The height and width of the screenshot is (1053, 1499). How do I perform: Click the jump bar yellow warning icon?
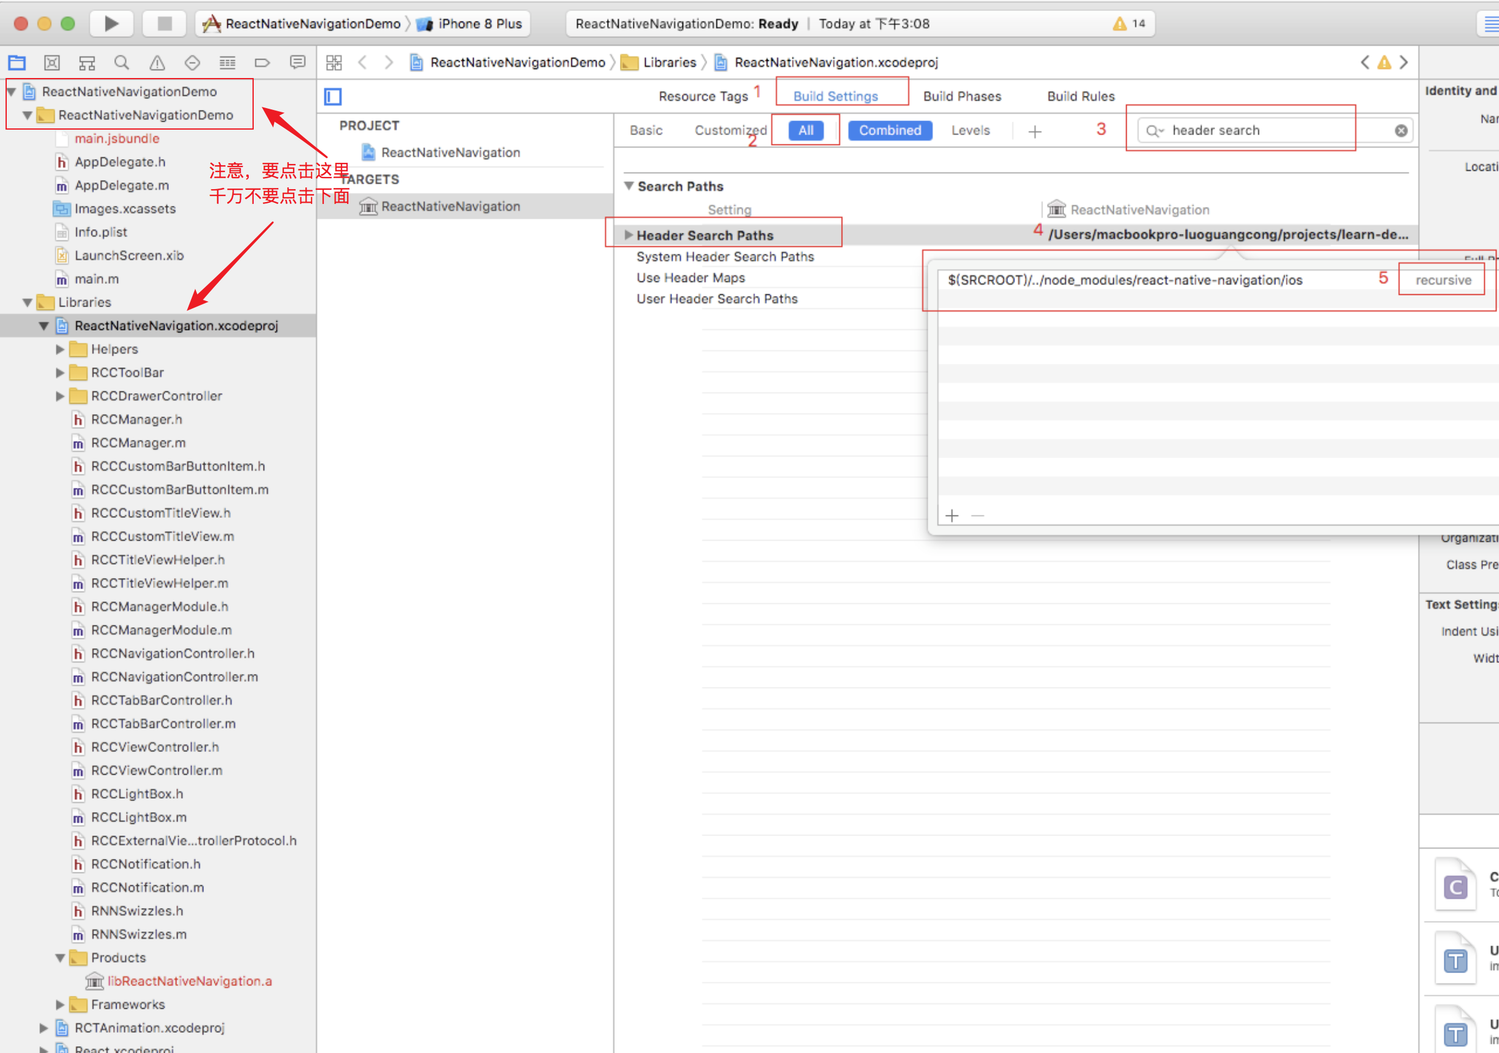click(x=1384, y=63)
